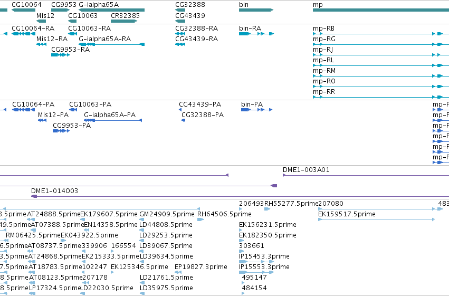Click EST LD35975.5prime
Screen dimensions: 449x296
[x=166, y=288]
